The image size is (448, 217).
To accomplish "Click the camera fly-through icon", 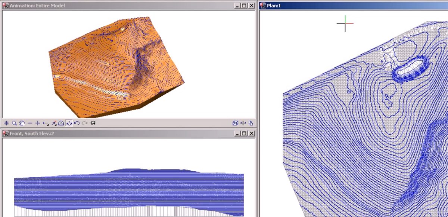I will (93, 123).
